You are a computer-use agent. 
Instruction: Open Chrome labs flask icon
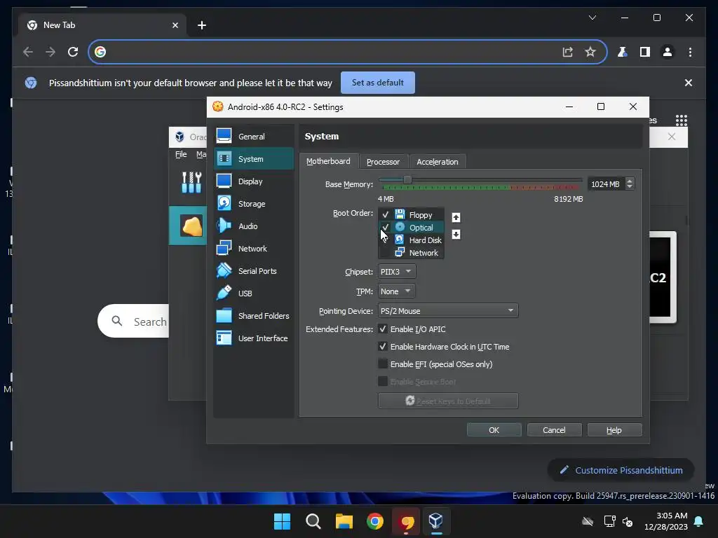[x=623, y=52]
